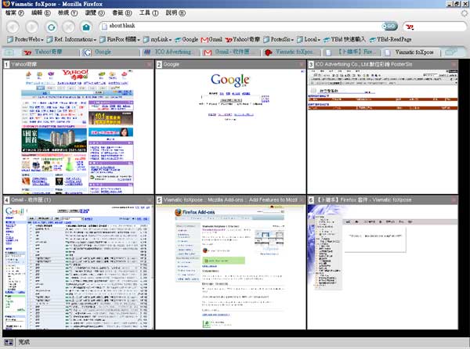Screen dimensions: 470x349
Task: Open the 說明(H) menu
Action: point(175,13)
